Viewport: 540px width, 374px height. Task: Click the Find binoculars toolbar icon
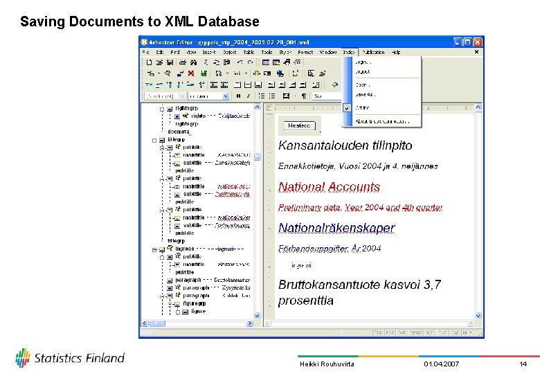point(194,62)
